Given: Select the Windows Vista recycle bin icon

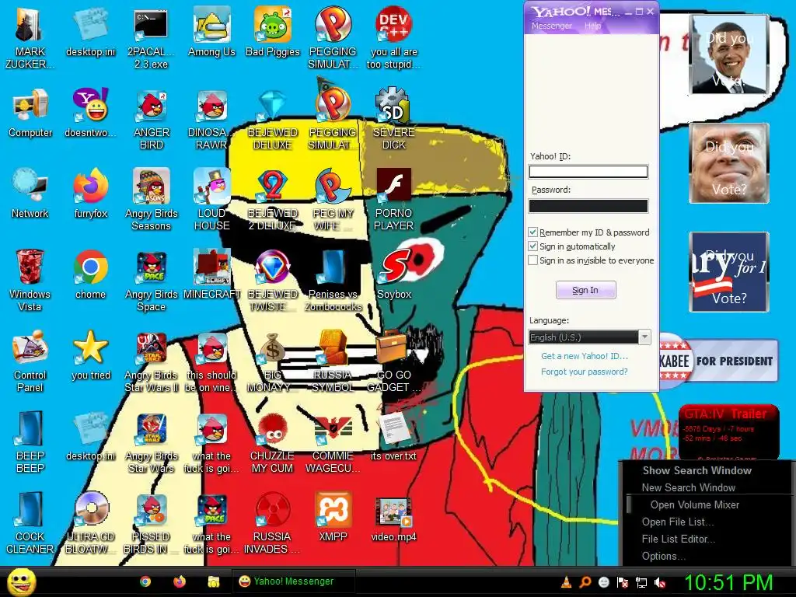Looking at the screenshot, I should tap(30, 280).
